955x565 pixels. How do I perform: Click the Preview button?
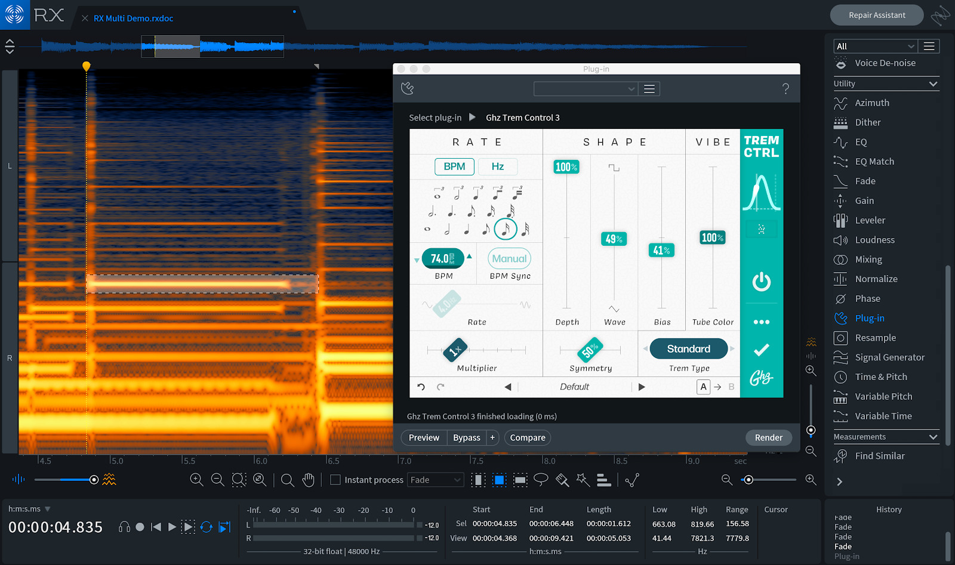pos(424,438)
